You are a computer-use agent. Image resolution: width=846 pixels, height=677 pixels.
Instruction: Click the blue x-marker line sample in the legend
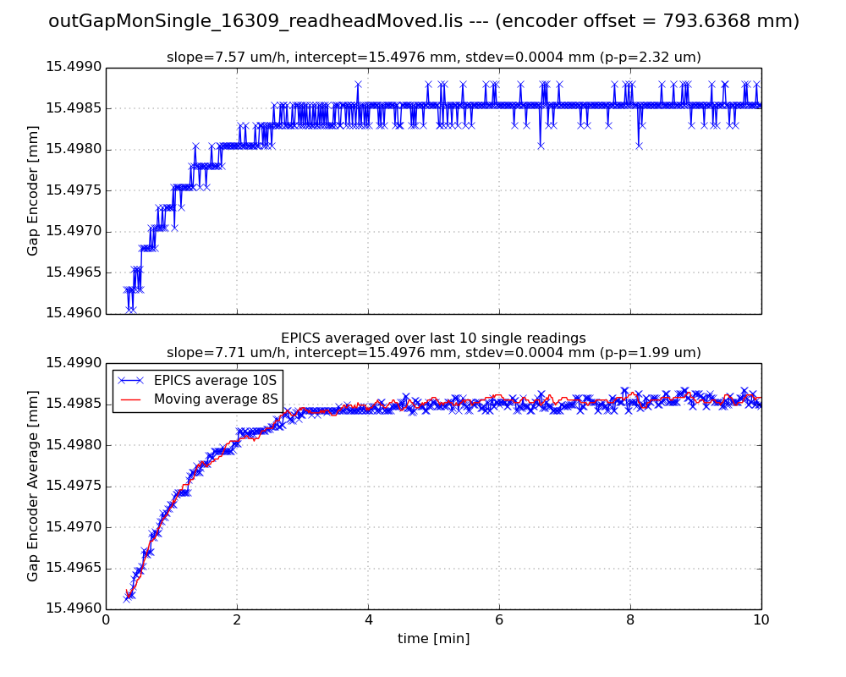pyautogui.click(x=133, y=381)
